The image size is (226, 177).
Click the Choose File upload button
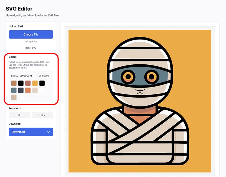click(31, 34)
